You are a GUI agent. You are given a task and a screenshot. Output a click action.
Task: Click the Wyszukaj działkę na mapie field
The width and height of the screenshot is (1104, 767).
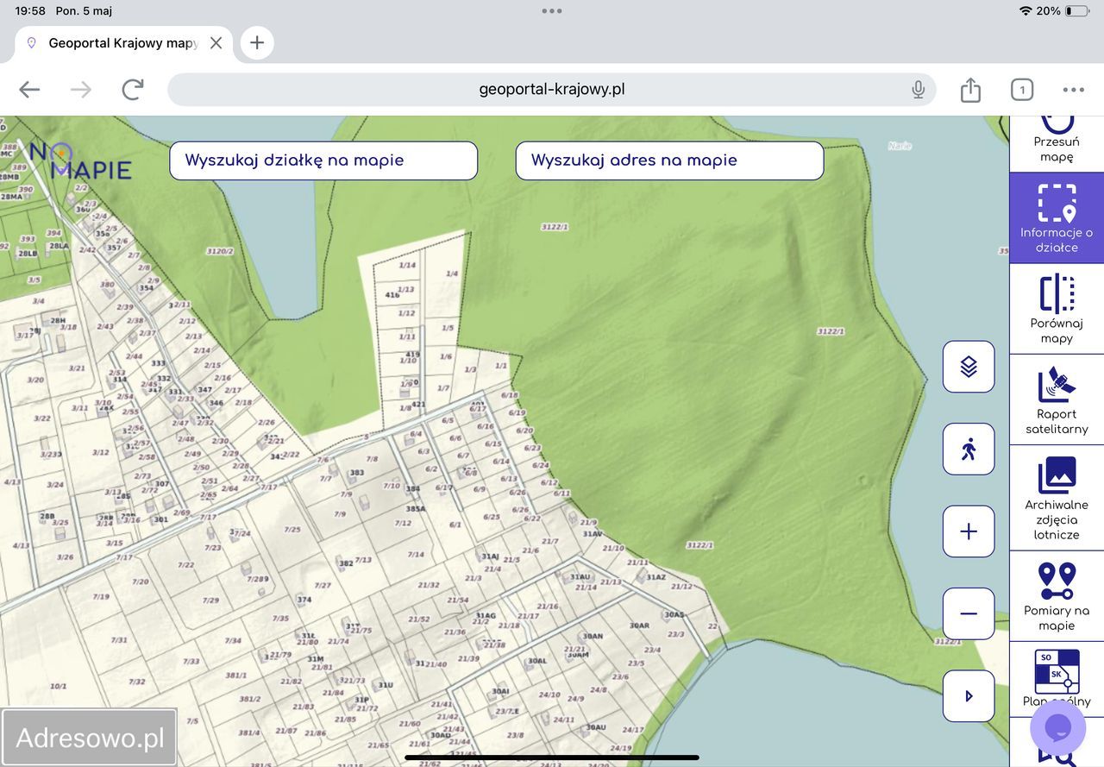click(323, 160)
